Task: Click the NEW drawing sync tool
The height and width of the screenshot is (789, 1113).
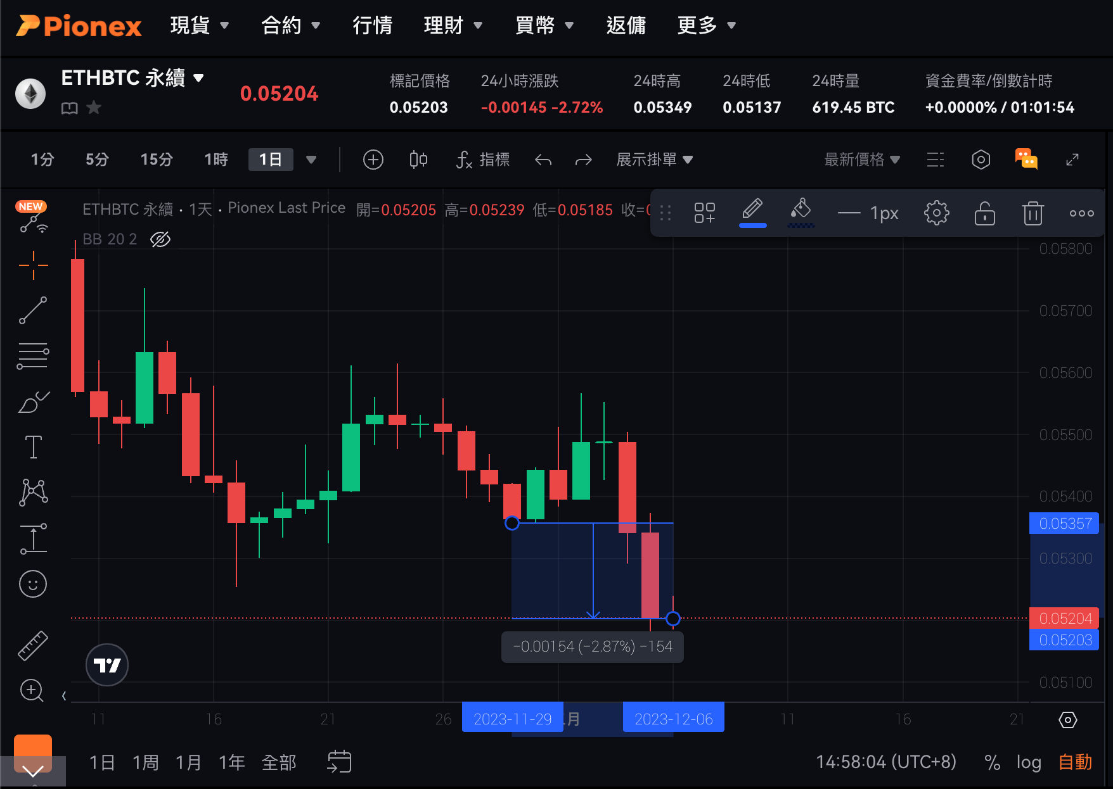Action: pyautogui.click(x=33, y=217)
